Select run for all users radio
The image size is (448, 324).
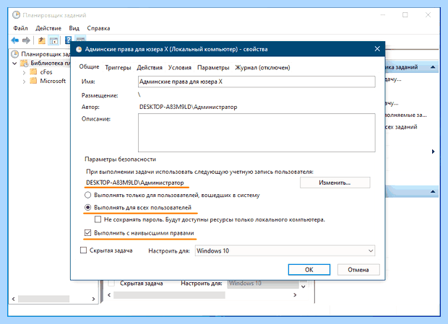[87, 207]
